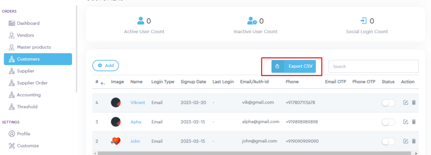The image size is (431, 155).
Task: Click Apha's profile image
Action: click(x=116, y=122)
